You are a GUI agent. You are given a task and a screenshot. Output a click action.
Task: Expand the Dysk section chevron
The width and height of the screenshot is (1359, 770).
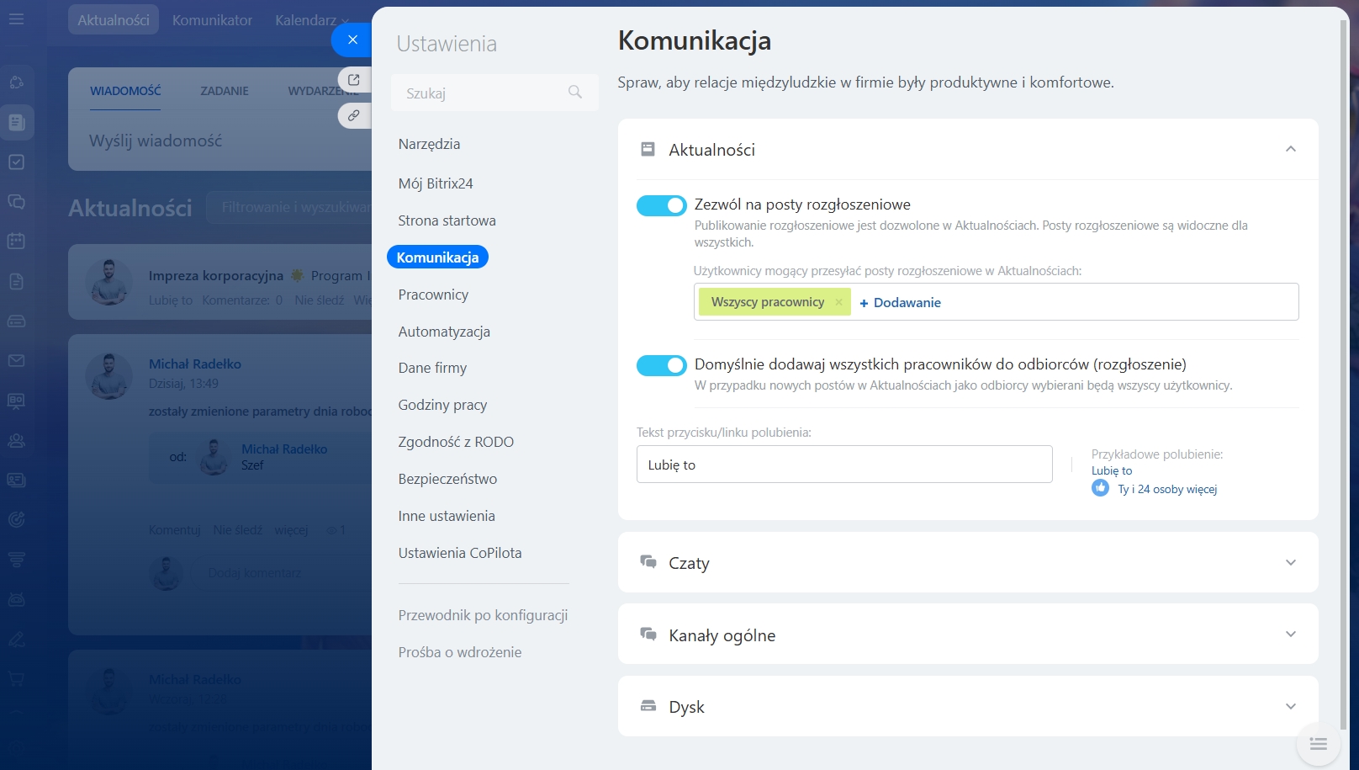click(1291, 706)
